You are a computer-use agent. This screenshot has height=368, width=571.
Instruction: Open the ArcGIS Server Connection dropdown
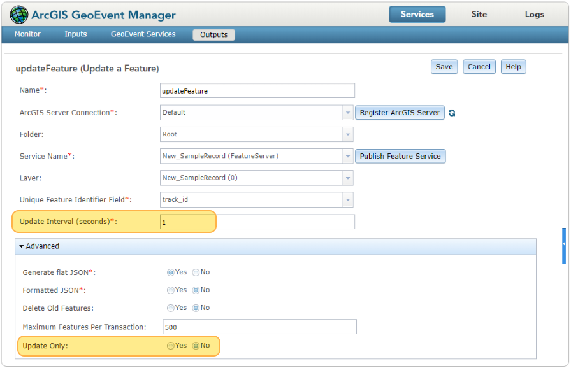point(348,113)
